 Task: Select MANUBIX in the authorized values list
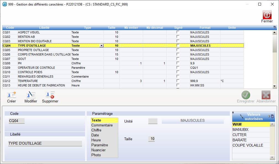tap(240, 129)
